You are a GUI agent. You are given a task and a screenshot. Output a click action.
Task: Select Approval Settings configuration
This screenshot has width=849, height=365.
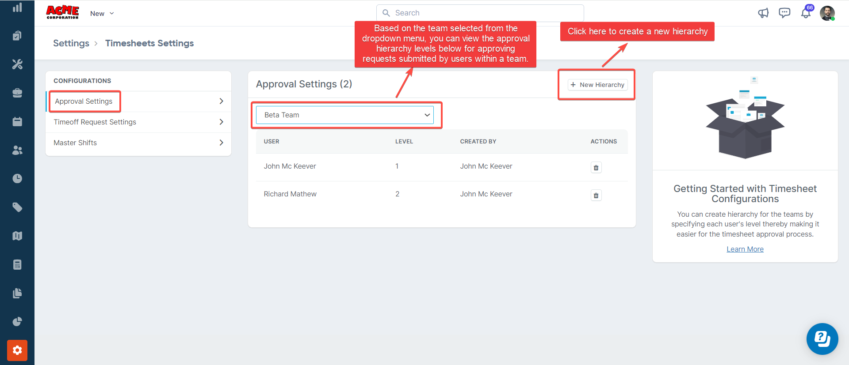pyautogui.click(x=84, y=102)
